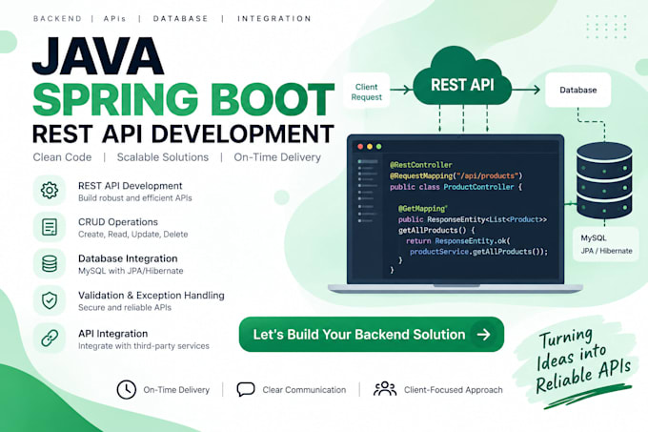Image resolution: width=648 pixels, height=432 pixels.
Task: Click the REST API Development feature title
Action: [131, 186]
